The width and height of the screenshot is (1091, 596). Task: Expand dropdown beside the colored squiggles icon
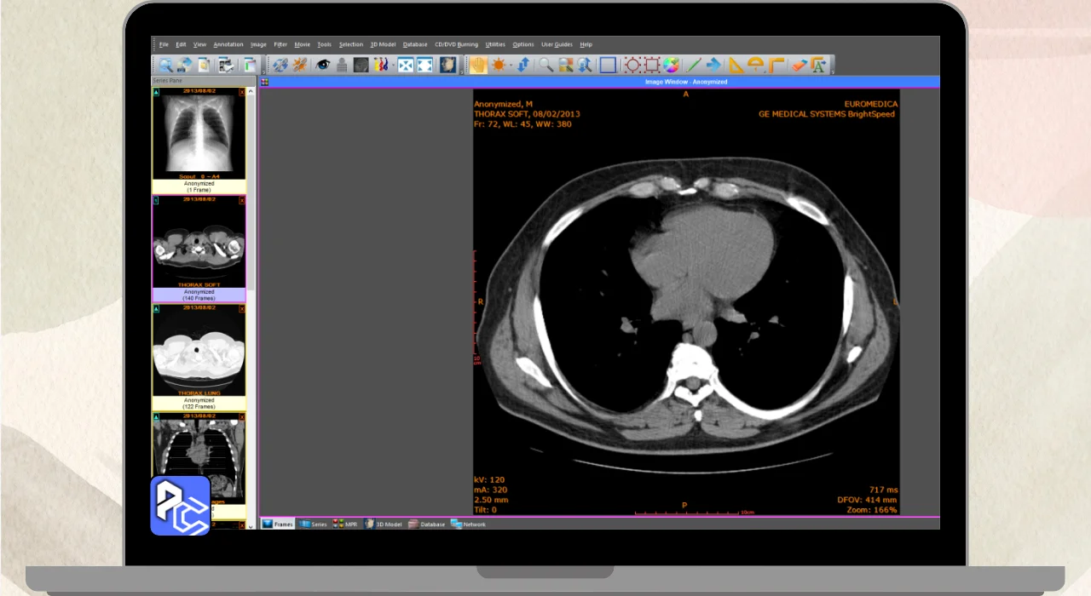point(393,66)
